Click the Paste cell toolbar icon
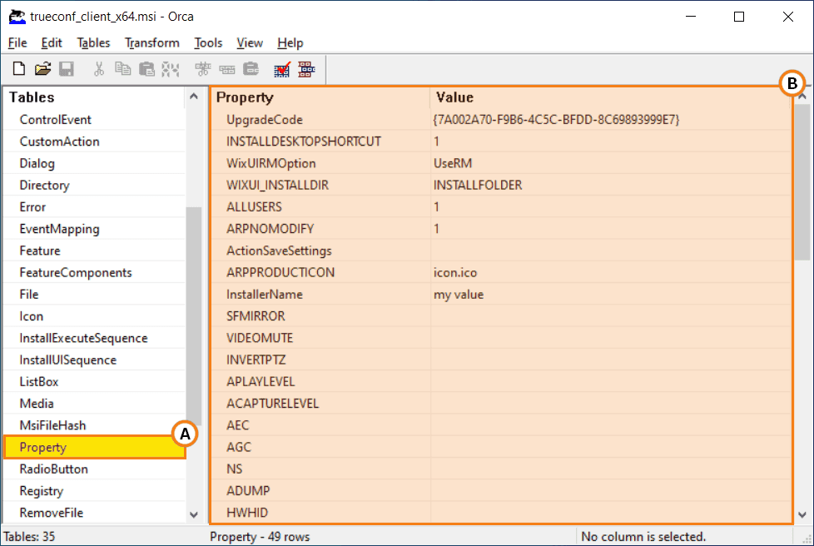Viewport: 814px width, 546px height. click(x=147, y=68)
